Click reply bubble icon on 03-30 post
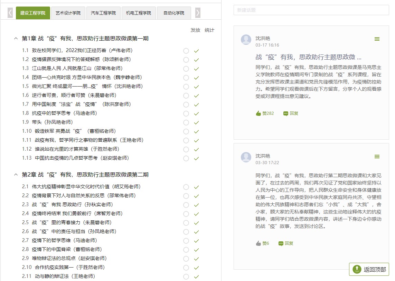This screenshot has width=395, height=281. point(281,243)
